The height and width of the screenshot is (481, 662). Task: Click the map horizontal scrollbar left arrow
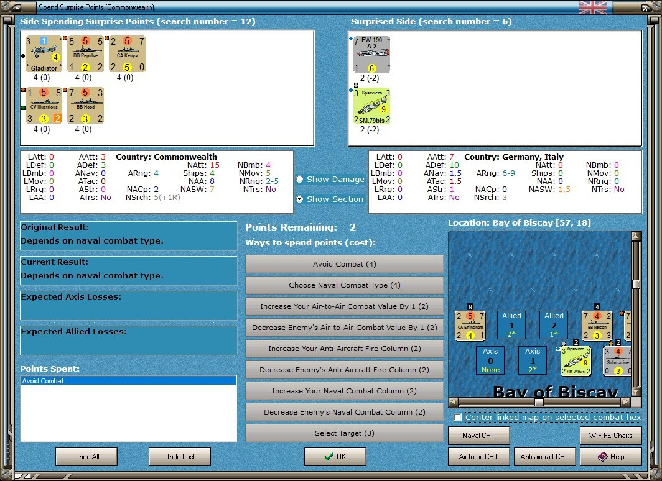[453, 402]
